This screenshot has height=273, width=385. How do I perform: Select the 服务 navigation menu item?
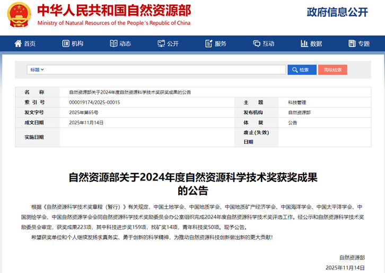click(x=221, y=43)
